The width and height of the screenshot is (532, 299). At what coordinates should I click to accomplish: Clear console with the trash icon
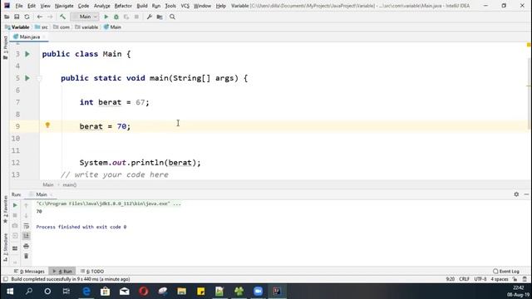[x=26, y=257]
